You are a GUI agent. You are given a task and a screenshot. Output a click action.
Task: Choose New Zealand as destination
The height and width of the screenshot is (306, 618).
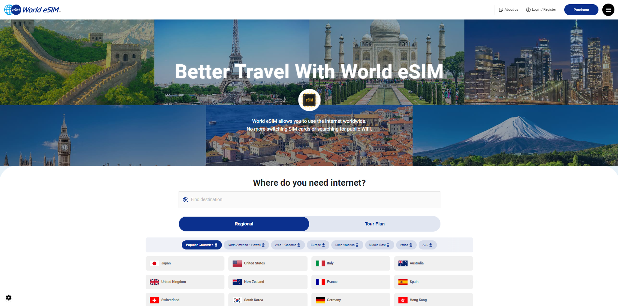[268, 282]
